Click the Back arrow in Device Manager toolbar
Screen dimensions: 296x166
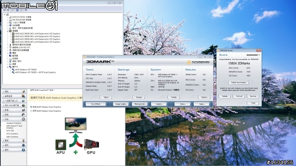tap(5, 10)
